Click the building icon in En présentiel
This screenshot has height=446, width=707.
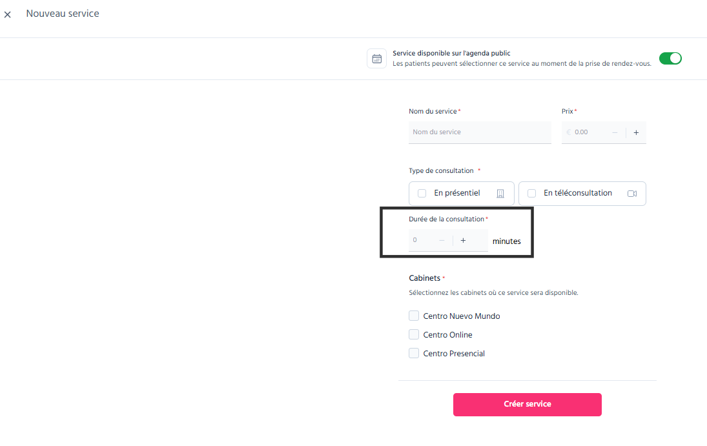(500, 194)
